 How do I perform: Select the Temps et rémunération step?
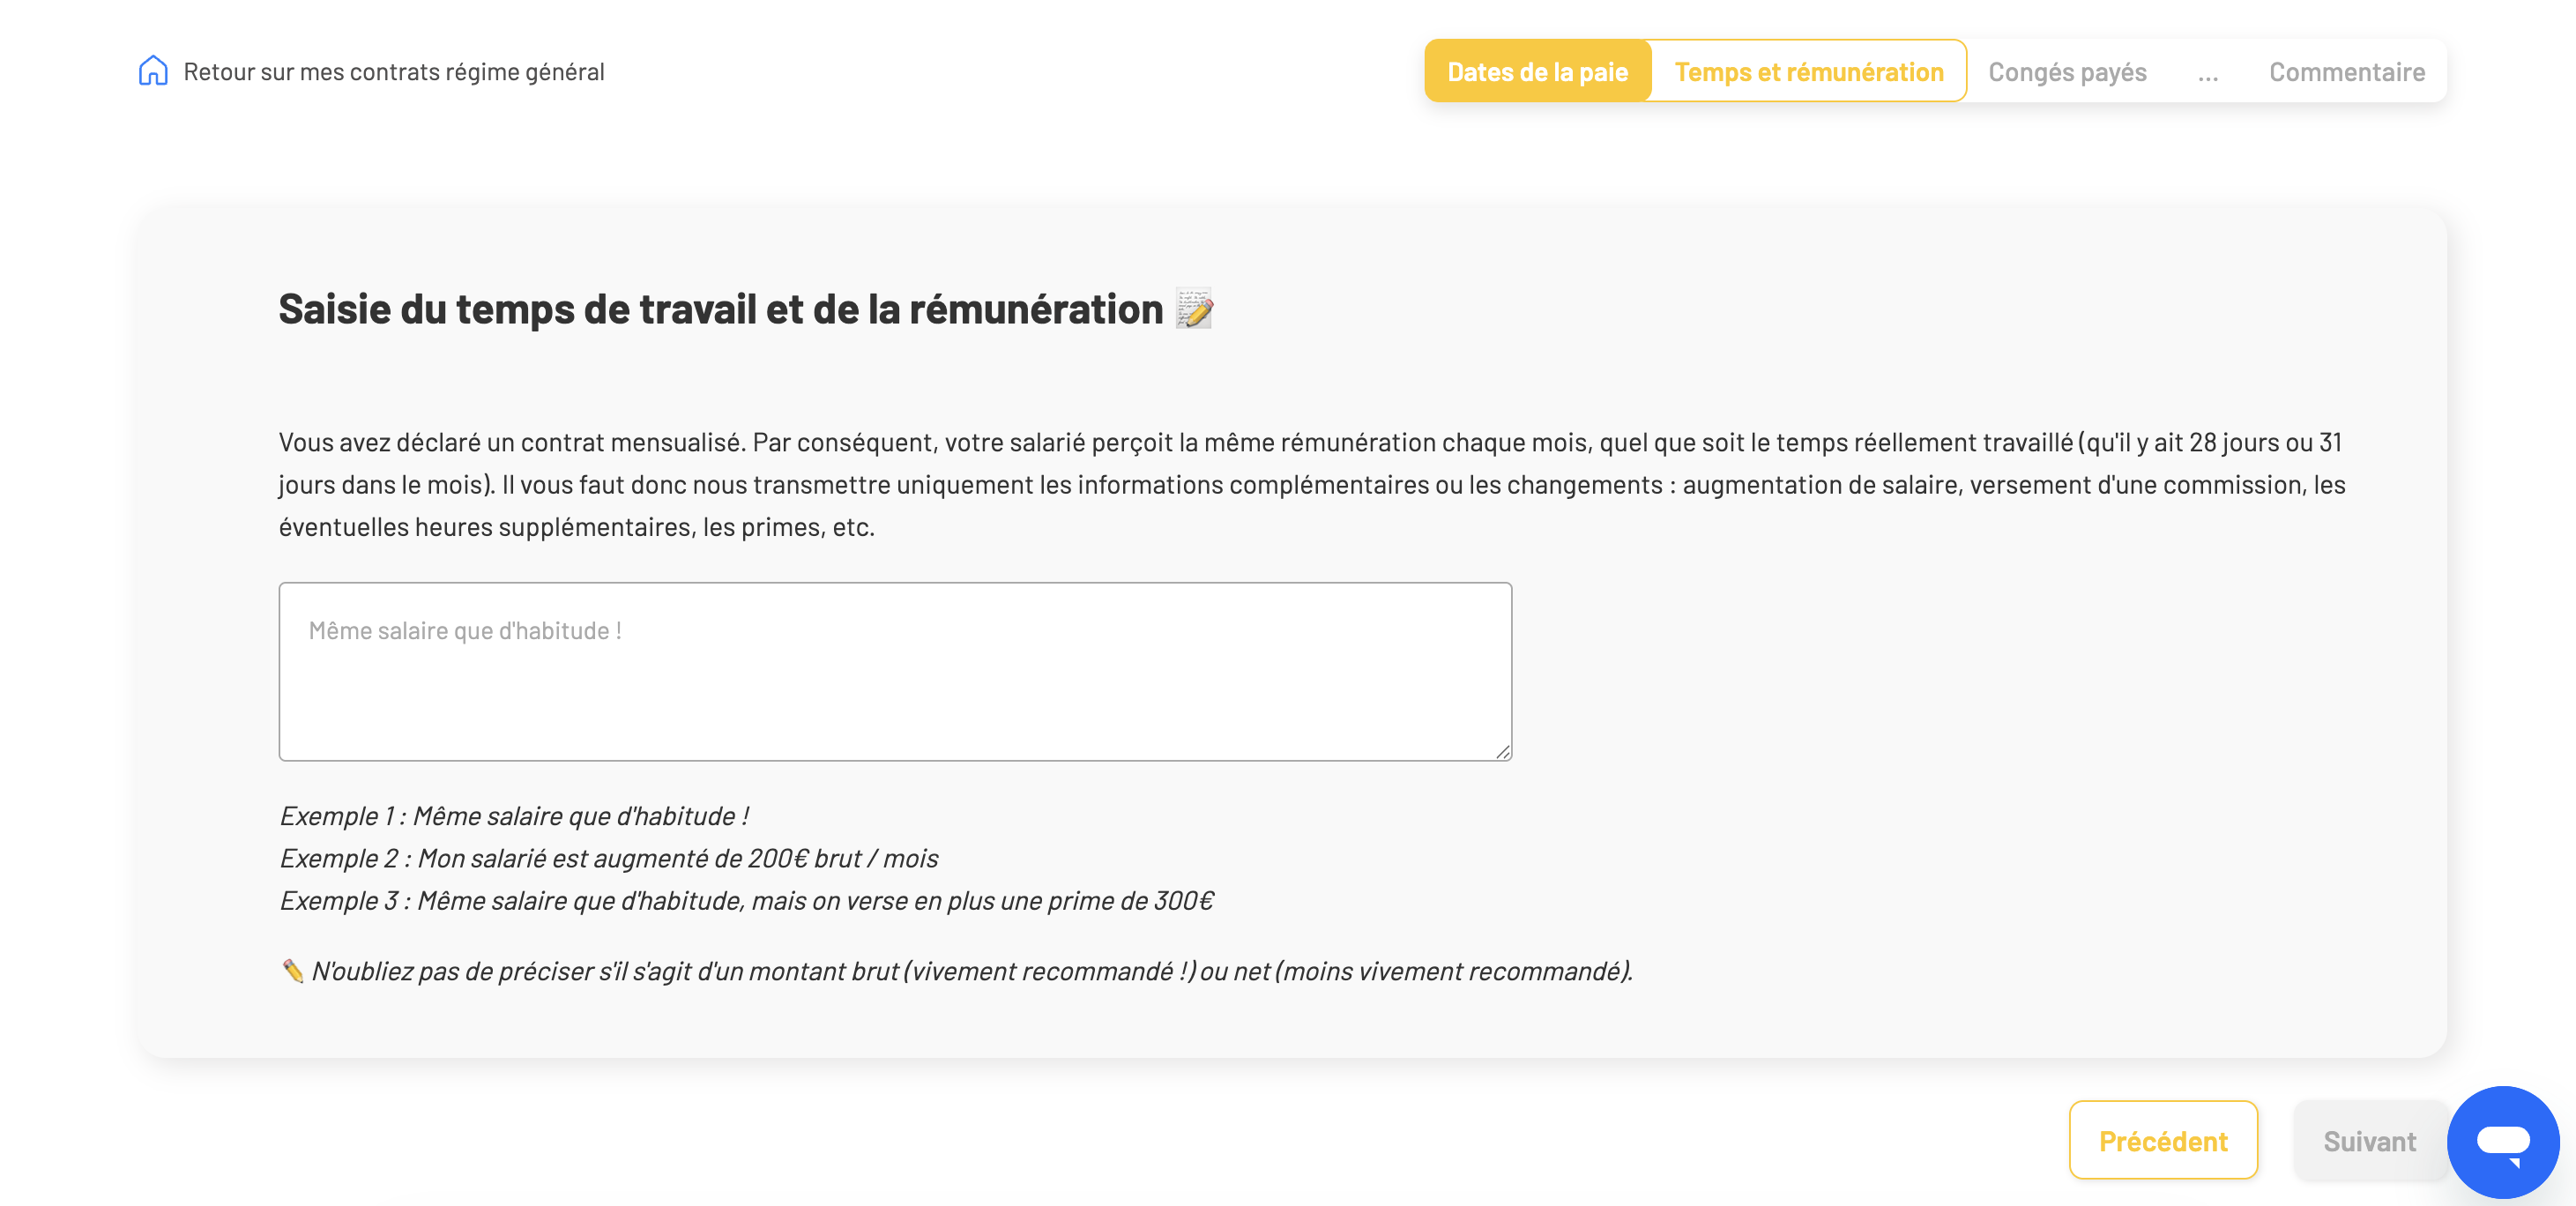pyautogui.click(x=1808, y=71)
